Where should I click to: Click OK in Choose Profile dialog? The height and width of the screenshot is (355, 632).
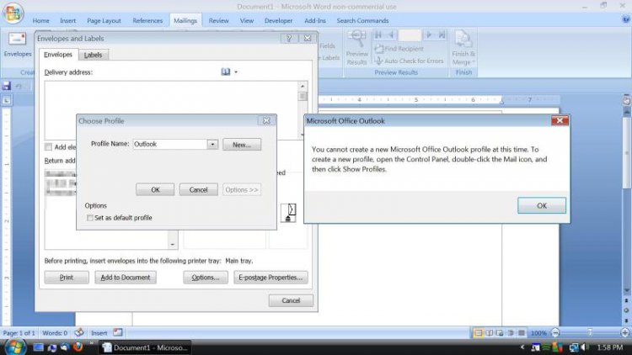point(155,189)
